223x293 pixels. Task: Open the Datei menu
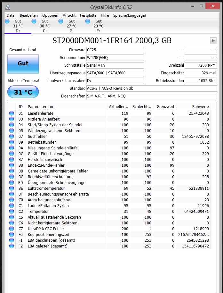[11, 15]
